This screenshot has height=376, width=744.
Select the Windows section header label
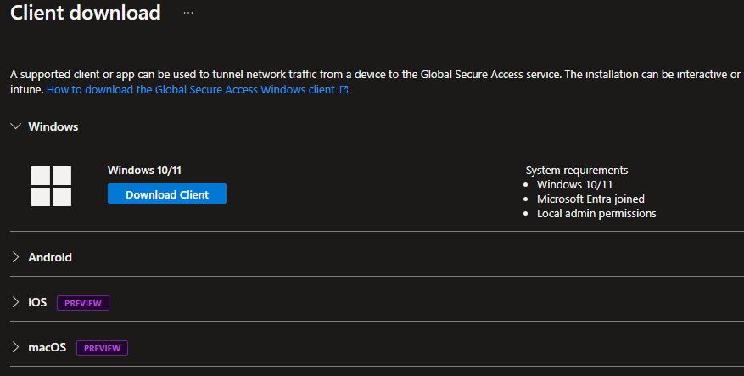coord(53,126)
